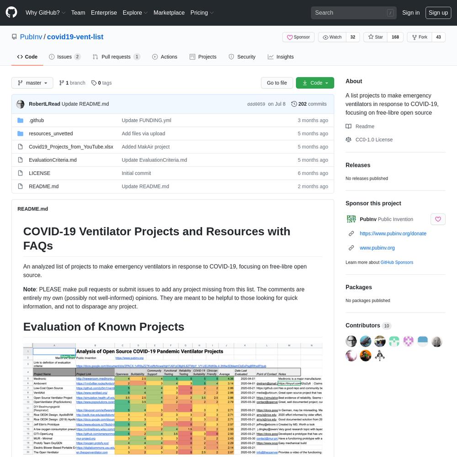
Task: Click the pink pixel contributor avatar
Action: coord(408,341)
